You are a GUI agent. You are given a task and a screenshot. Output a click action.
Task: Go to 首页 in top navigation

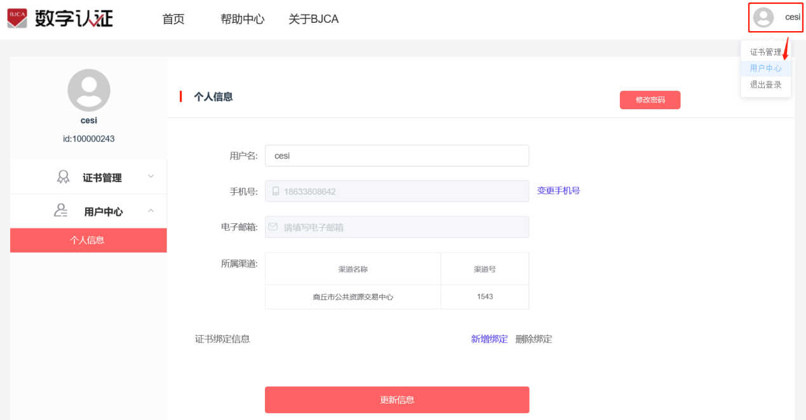click(173, 19)
